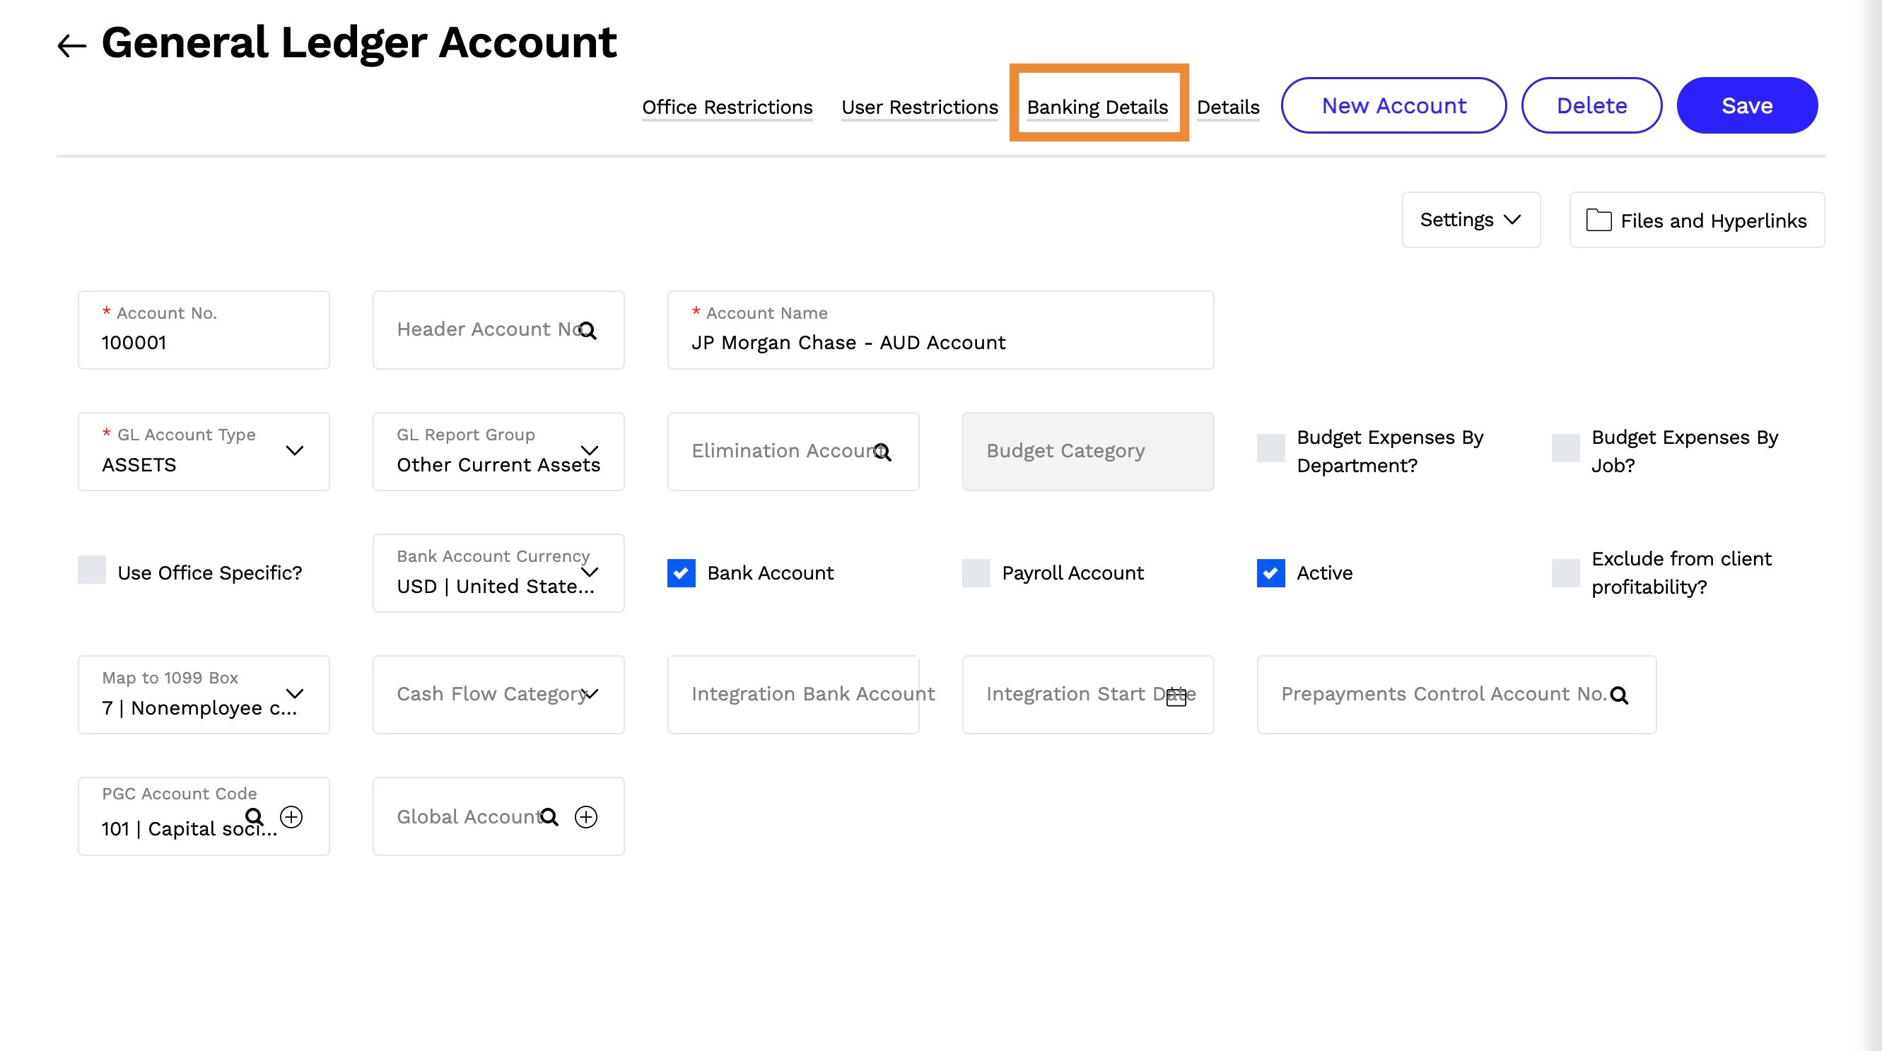Open the Bank Account Currency dropdown
The image size is (1882, 1051).
(590, 572)
